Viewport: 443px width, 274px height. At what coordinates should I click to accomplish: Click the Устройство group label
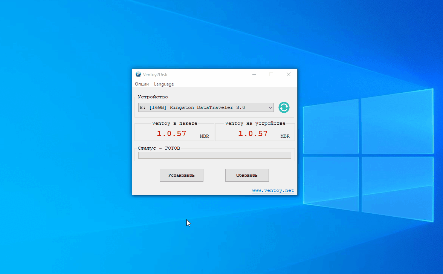pos(153,97)
